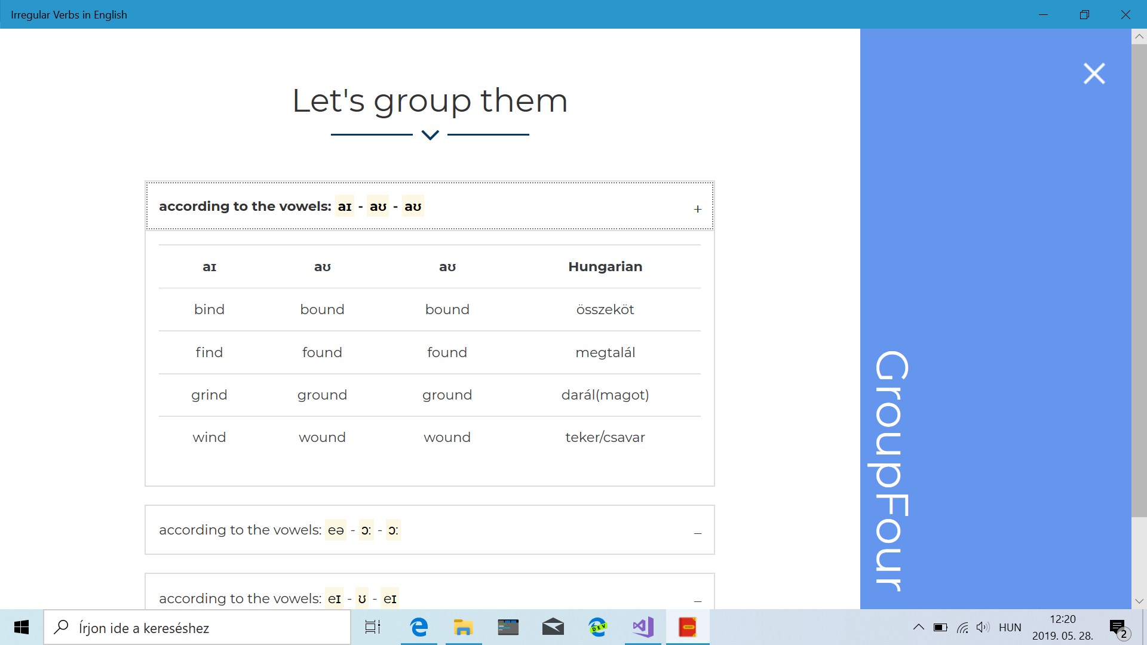Click the page's vertical scrollbar down arrow
Image resolution: width=1147 pixels, height=645 pixels.
[x=1139, y=601]
